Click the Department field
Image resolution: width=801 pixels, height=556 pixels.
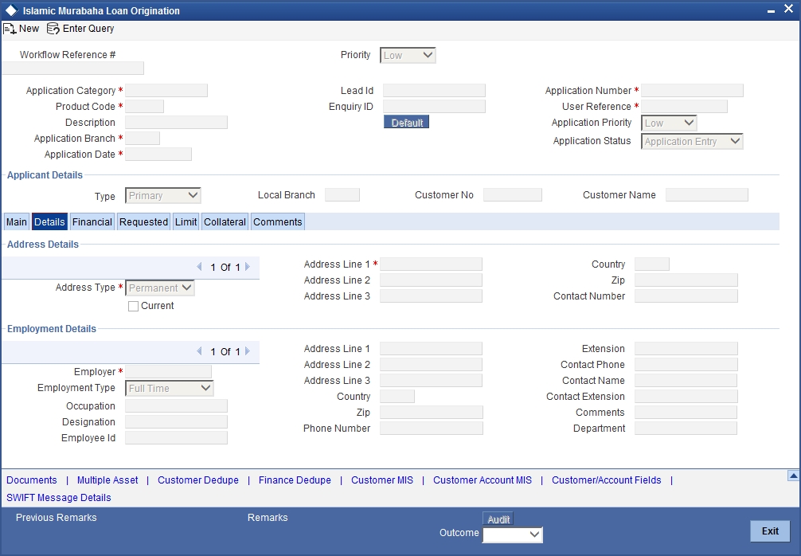(x=686, y=429)
